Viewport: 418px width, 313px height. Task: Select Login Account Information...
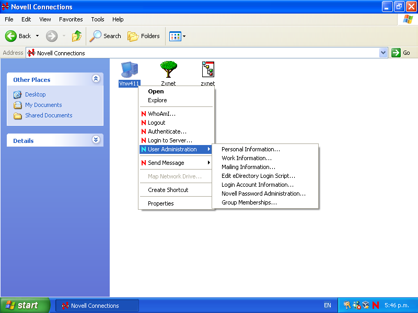pos(265,185)
